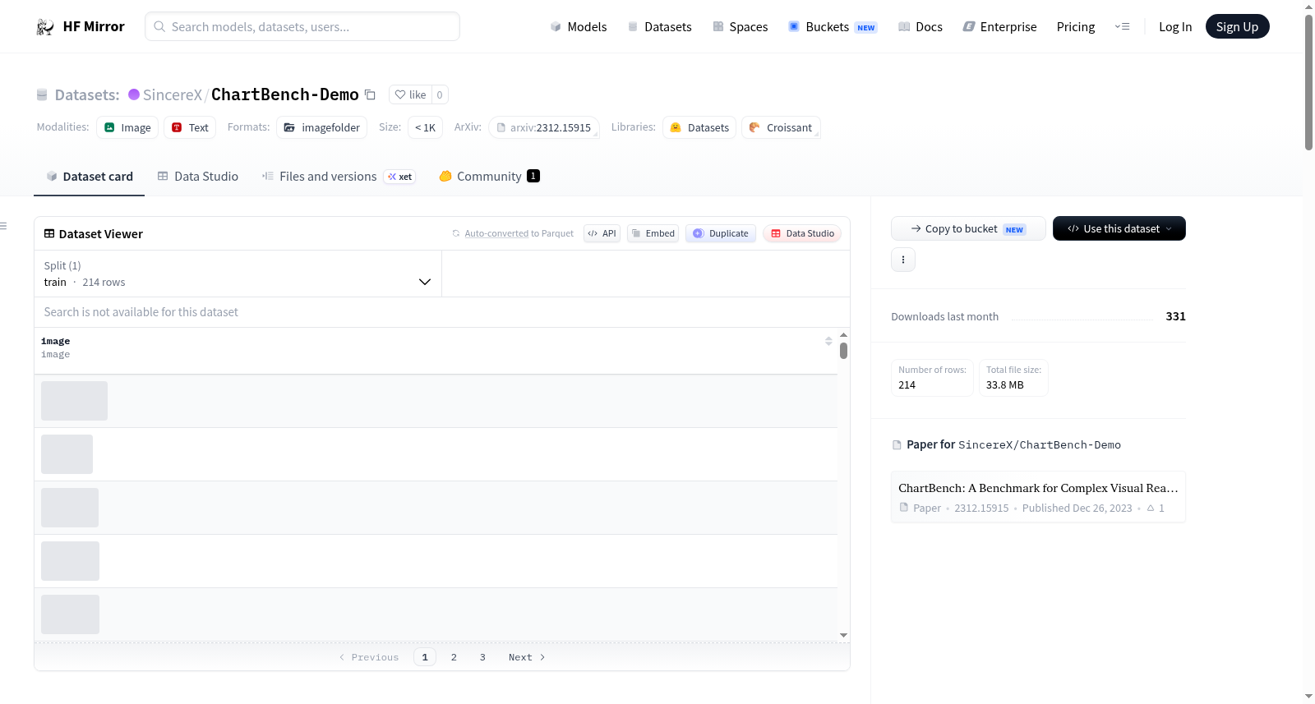Open the three-dot more options button
This screenshot has height=704, width=1315.
pyautogui.click(x=903, y=260)
